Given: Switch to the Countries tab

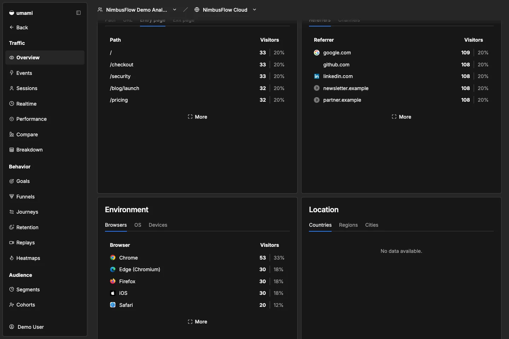Looking at the screenshot, I should [320, 225].
